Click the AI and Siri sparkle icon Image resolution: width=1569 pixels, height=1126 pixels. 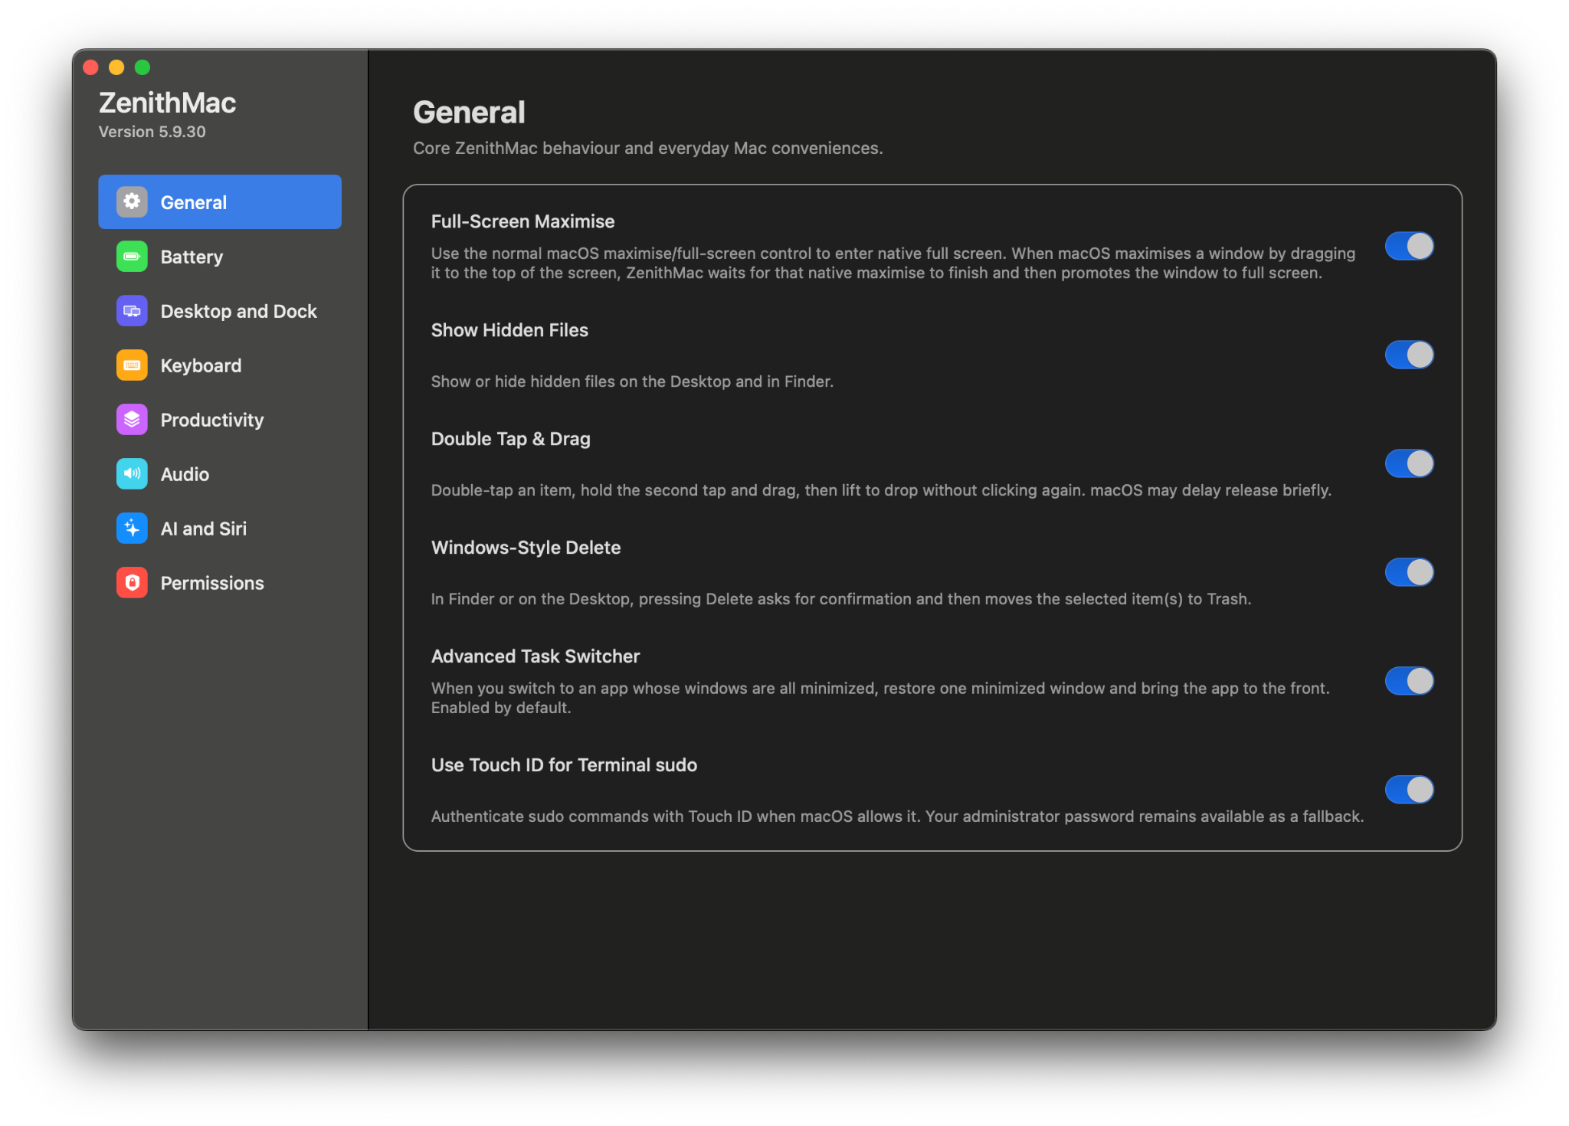tap(132, 529)
